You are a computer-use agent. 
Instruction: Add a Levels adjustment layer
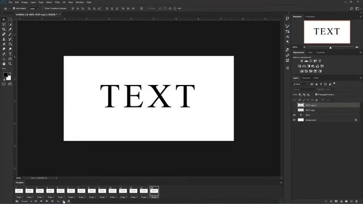click(x=306, y=61)
